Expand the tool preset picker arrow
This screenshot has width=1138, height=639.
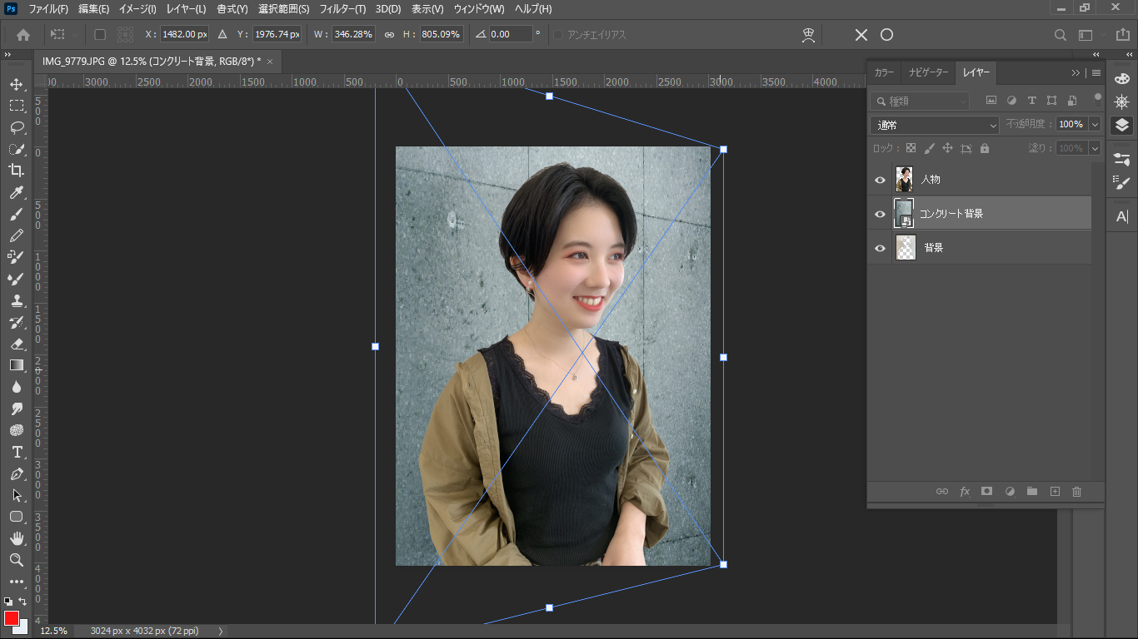(x=76, y=35)
